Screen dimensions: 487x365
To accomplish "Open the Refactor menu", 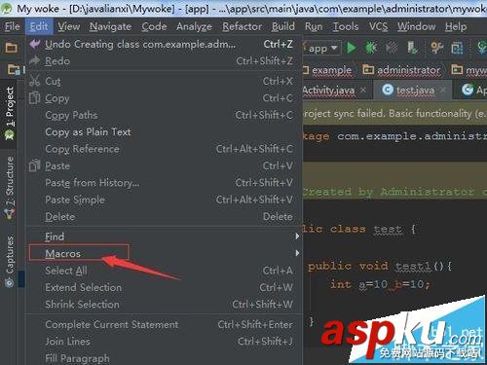I will pos(242,26).
